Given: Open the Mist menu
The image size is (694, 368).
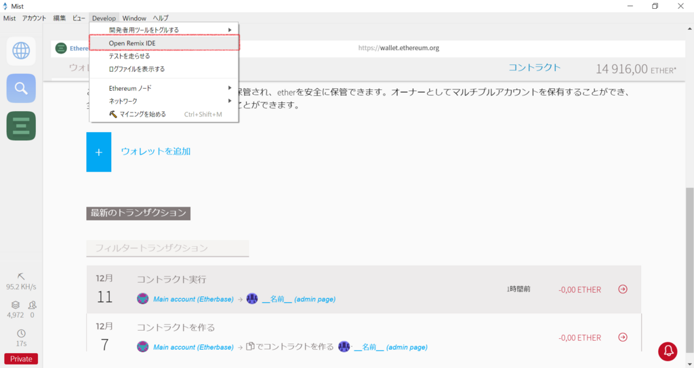Looking at the screenshot, I should [9, 18].
